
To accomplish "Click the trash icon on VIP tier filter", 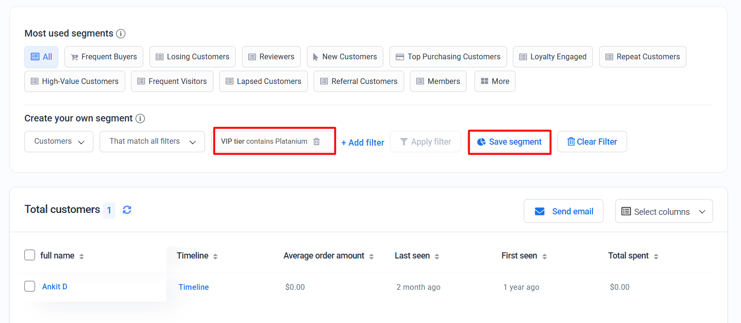I will 316,141.
